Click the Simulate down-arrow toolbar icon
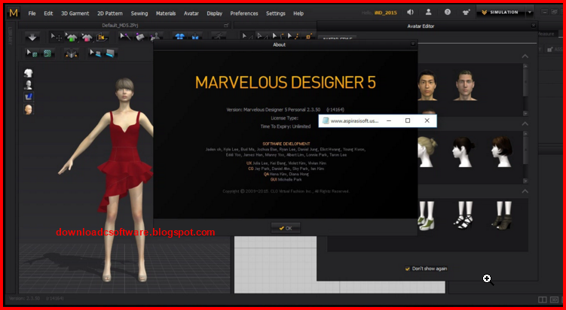566x310 pixels. (32, 37)
